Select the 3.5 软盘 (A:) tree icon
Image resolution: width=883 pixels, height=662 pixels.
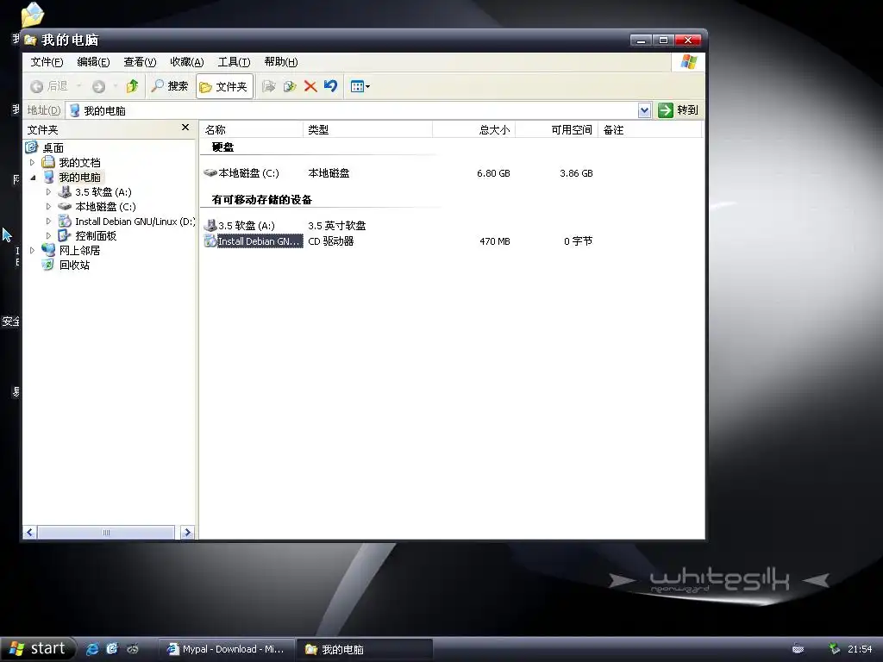click(x=65, y=192)
